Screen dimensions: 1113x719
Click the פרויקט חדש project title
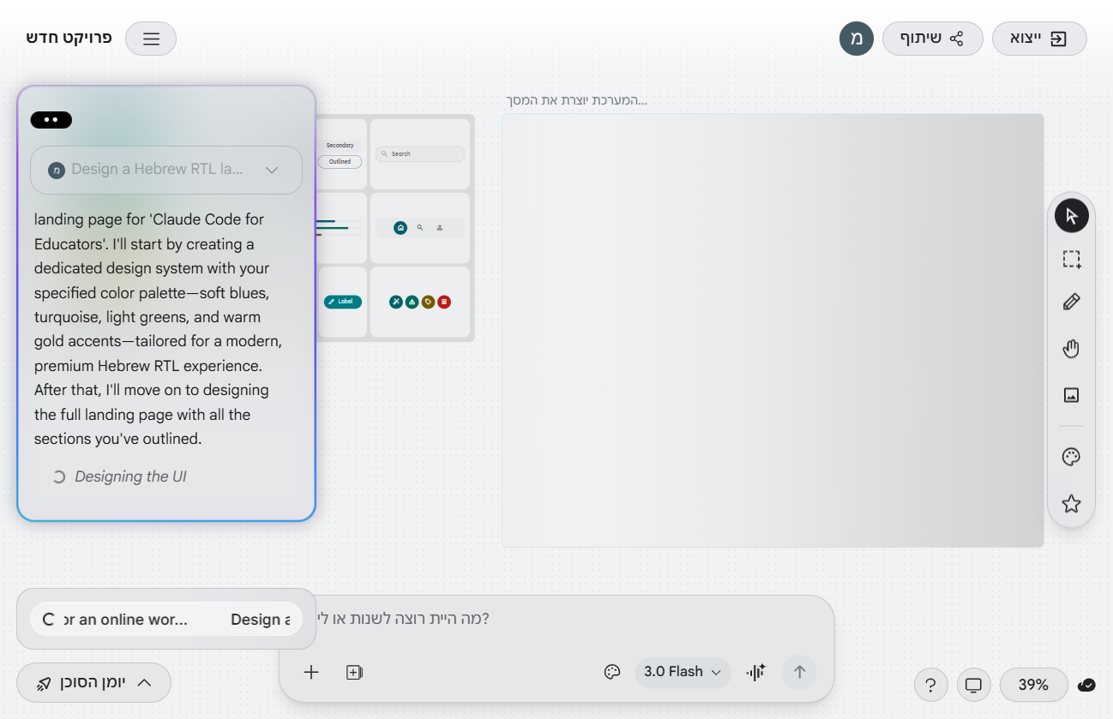[x=69, y=39]
